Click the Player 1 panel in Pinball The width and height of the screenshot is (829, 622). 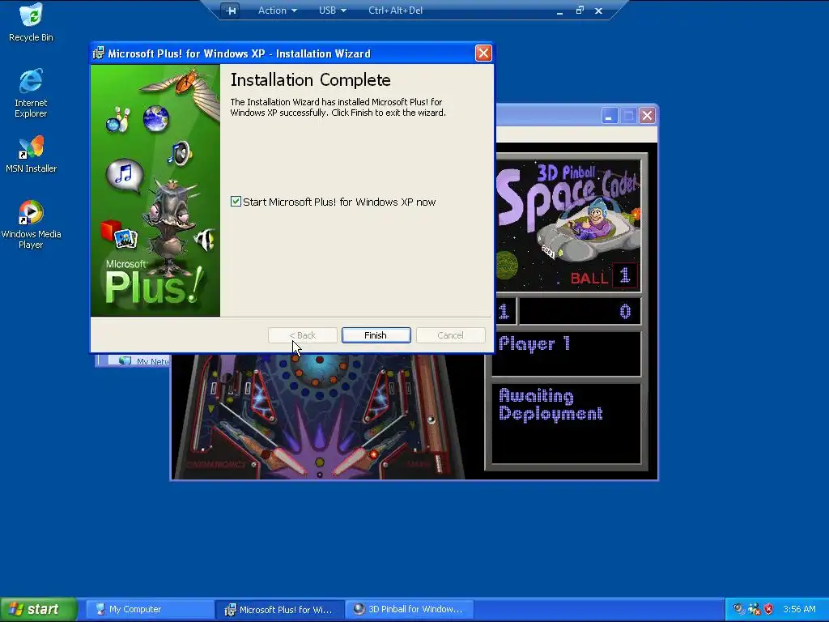566,353
